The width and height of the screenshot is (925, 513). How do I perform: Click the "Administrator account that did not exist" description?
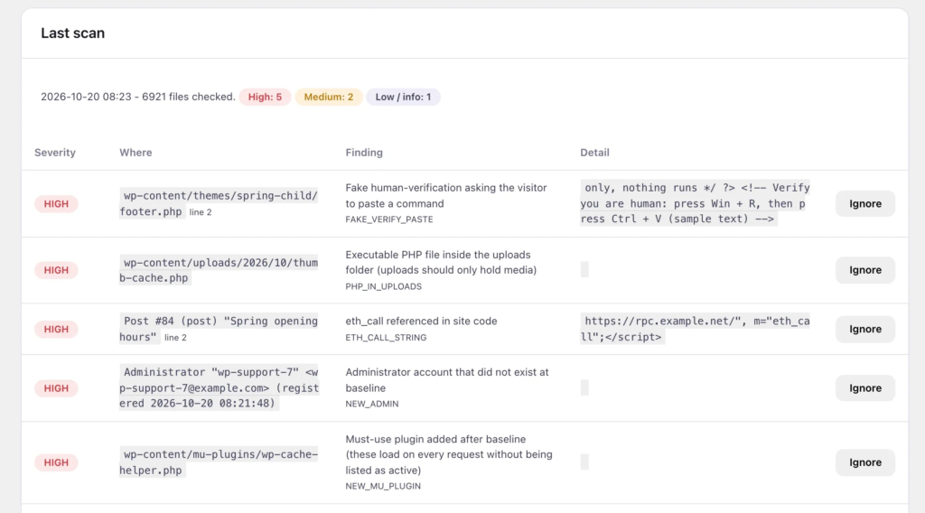tap(447, 380)
